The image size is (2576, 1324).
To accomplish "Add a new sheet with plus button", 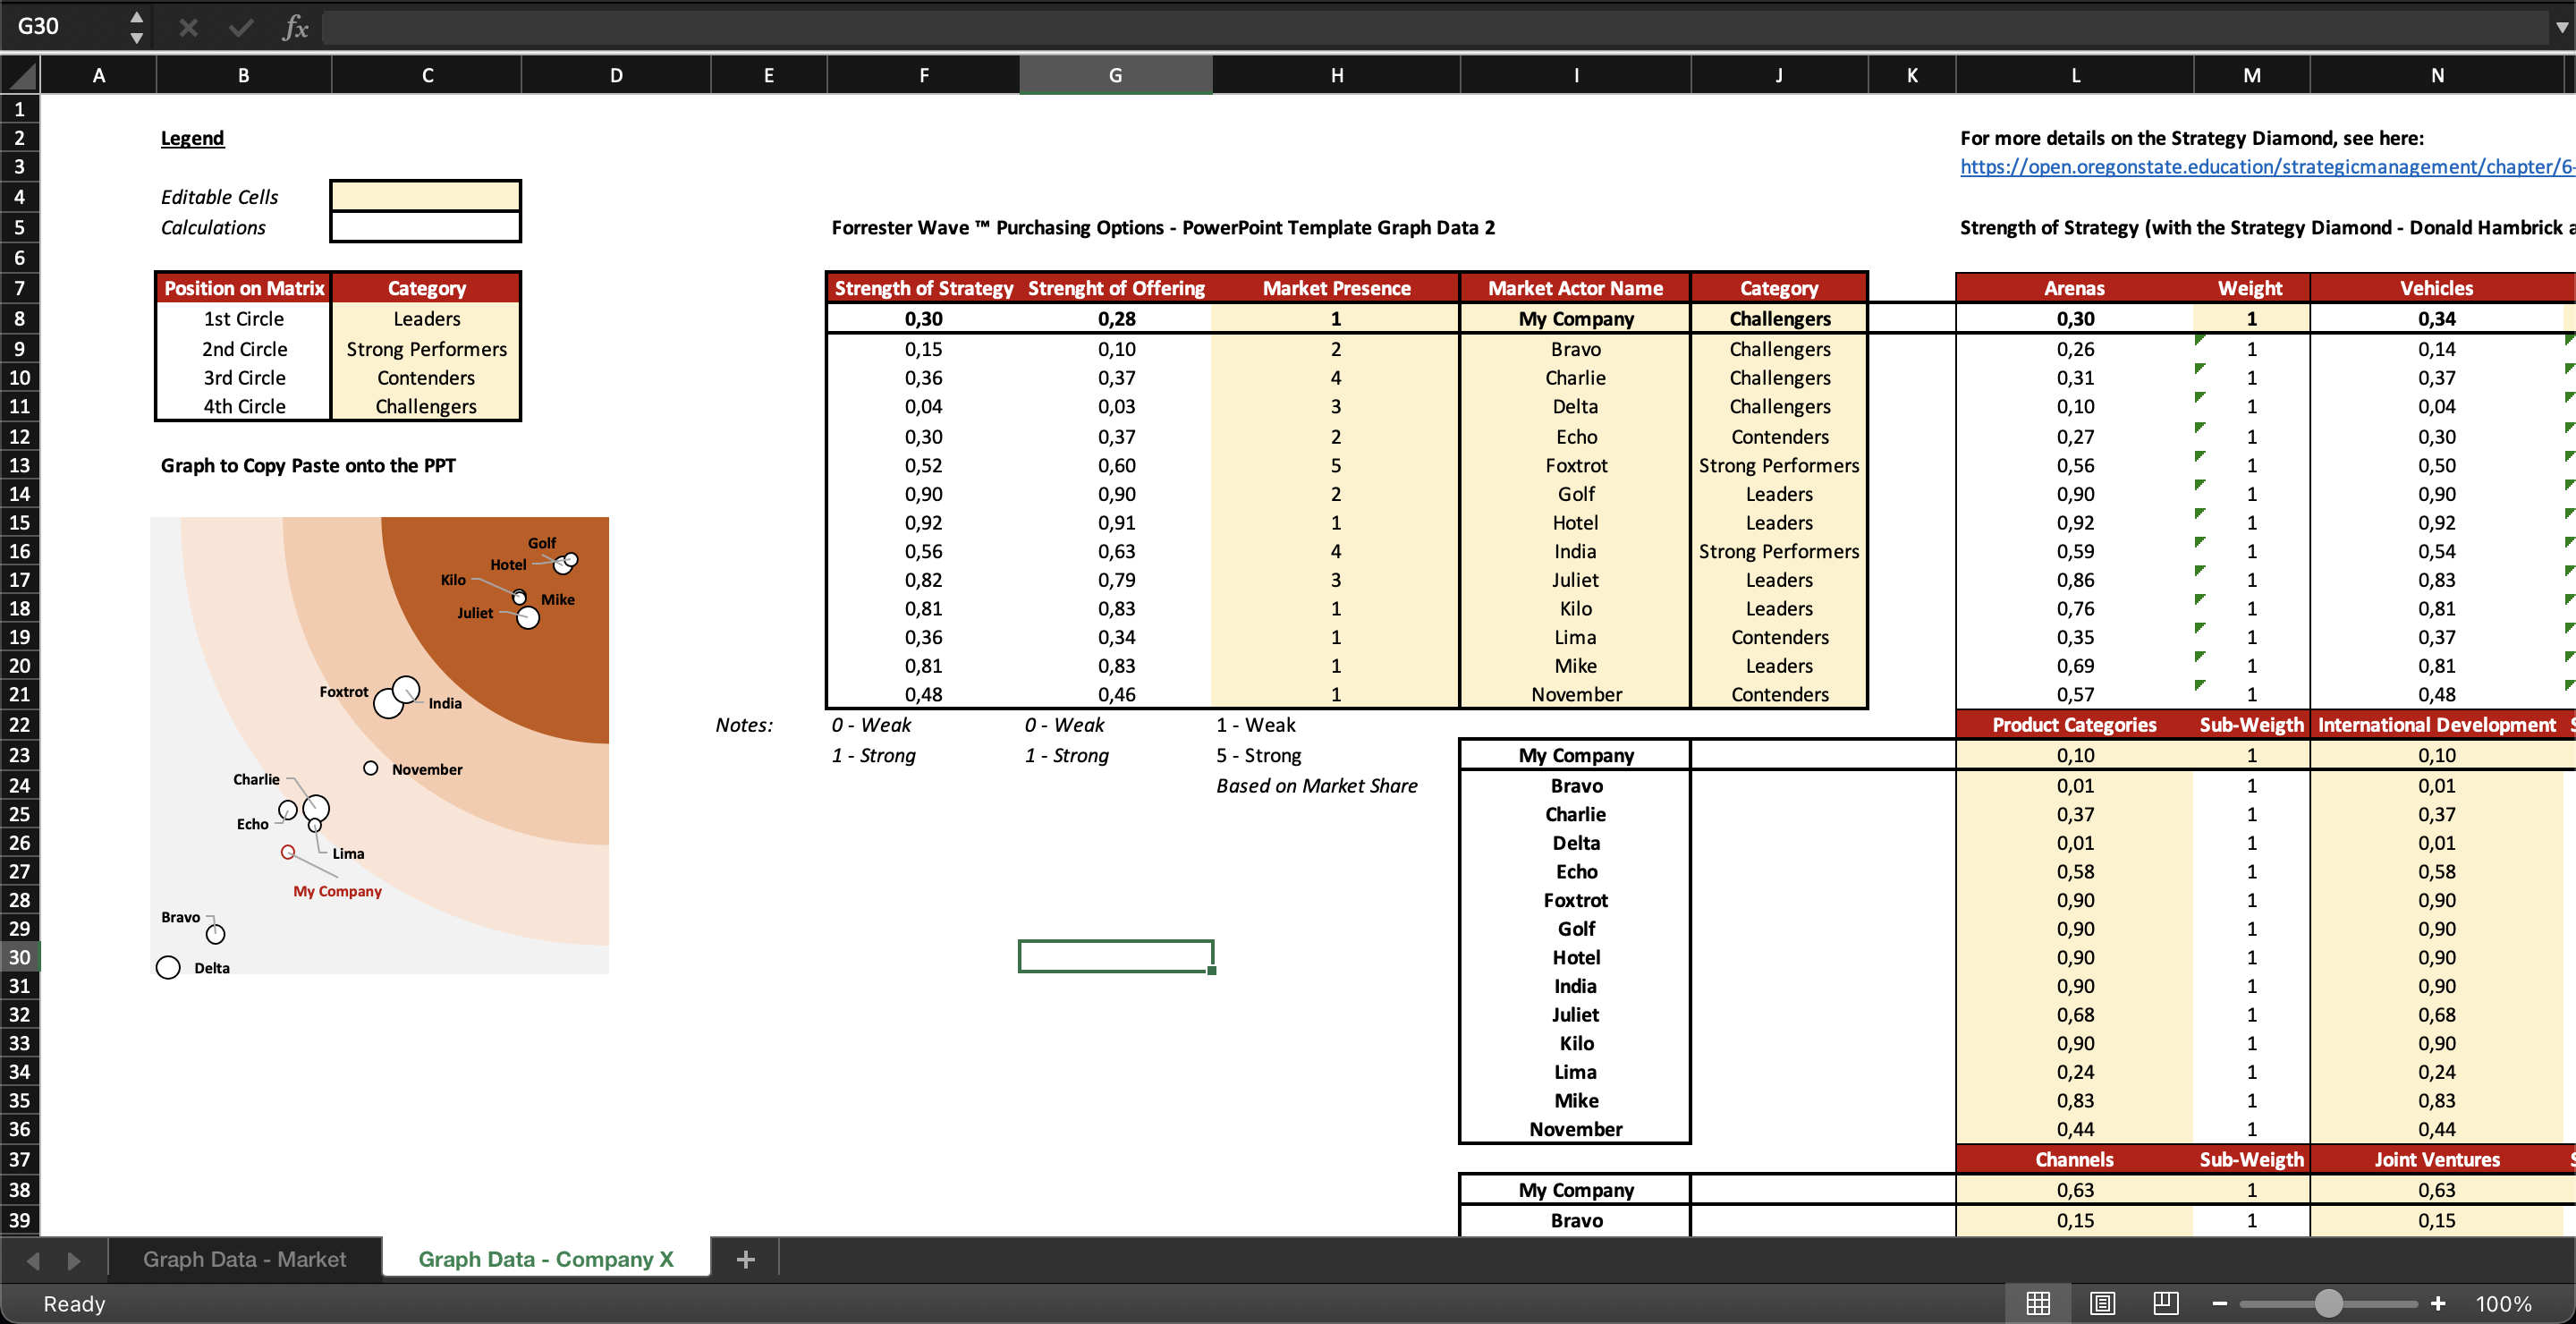I will (745, 1259).
